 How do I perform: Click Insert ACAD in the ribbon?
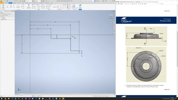[69, 8]
